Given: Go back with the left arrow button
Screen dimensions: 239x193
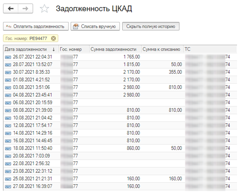Looking at the screenshot, I should pos(11,8).
